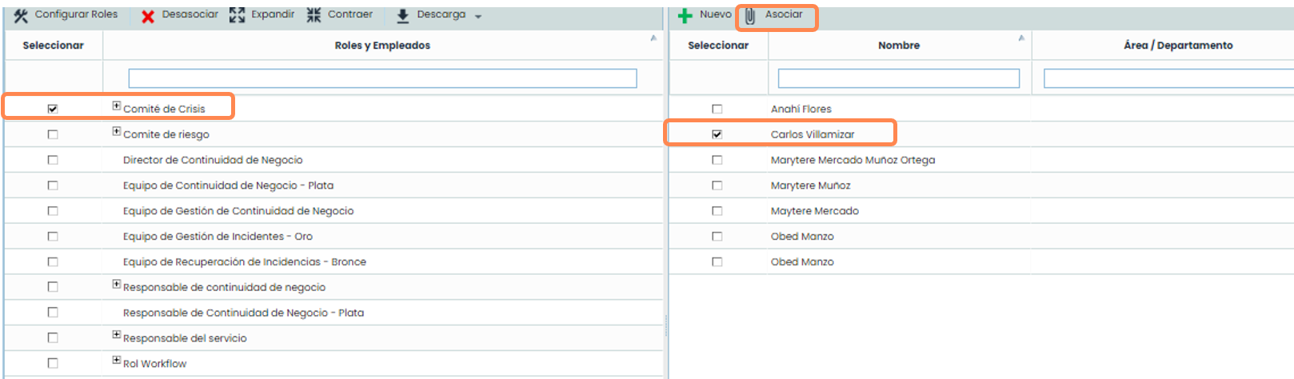
Task: Focus the Roles y Empleados filter field
Action: [x=382, y=78]
